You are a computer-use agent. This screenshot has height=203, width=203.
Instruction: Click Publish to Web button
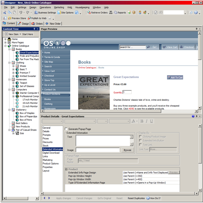(37, 18)
